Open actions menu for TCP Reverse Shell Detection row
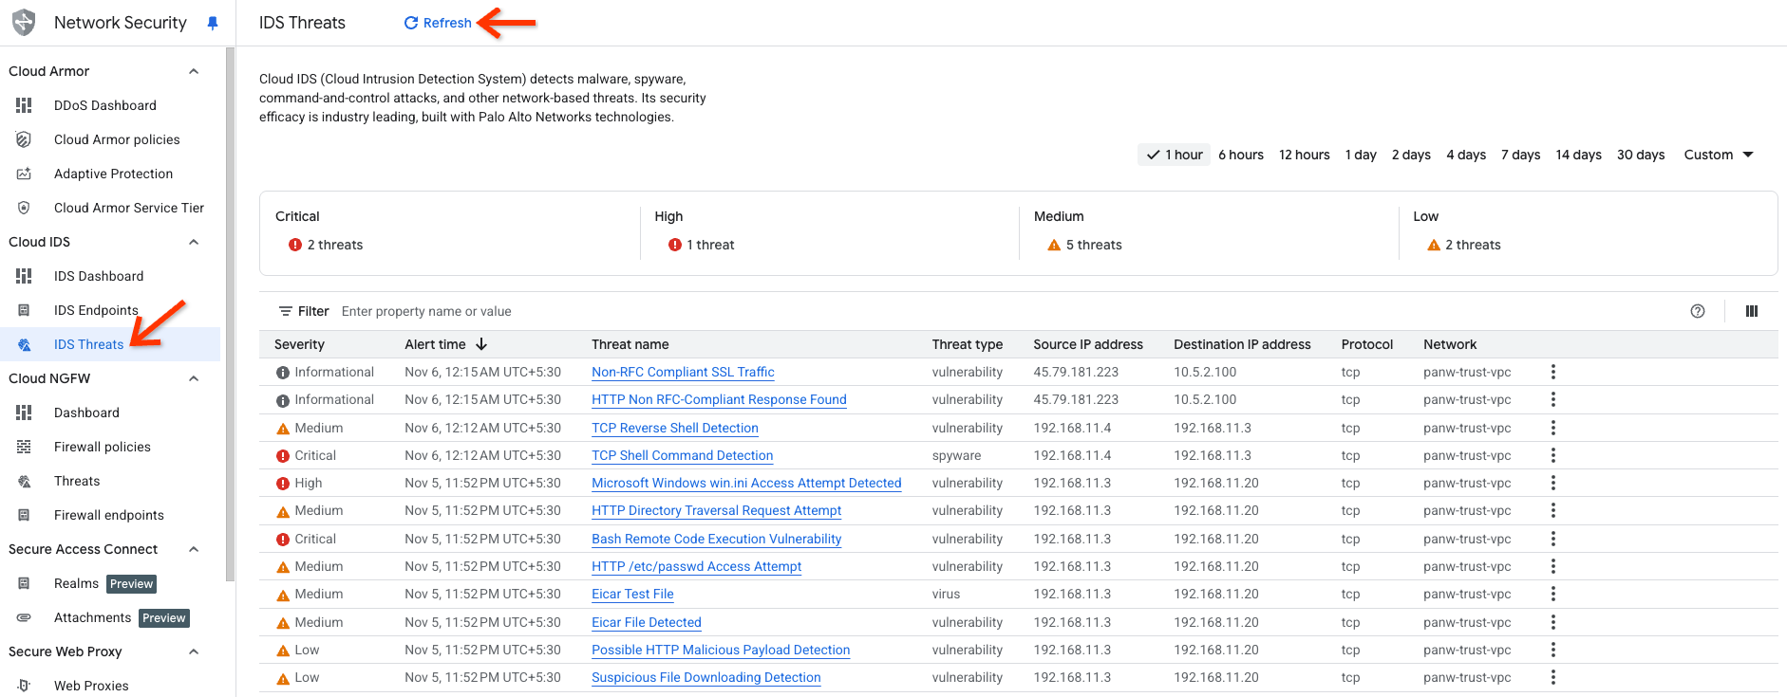This screenshot has height=697, width=1787. [1553, 428]
